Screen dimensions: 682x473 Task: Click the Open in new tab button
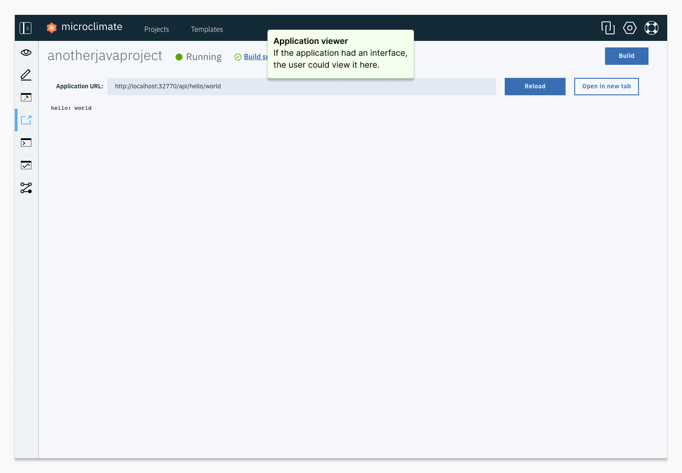point(606,86)
